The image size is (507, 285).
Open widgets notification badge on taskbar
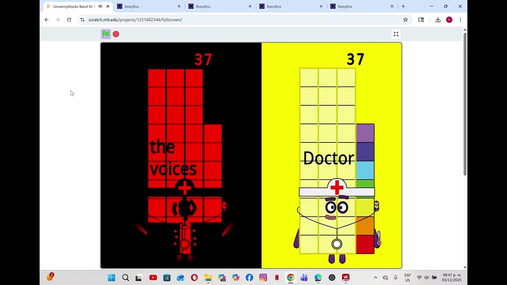click(50, 277)
